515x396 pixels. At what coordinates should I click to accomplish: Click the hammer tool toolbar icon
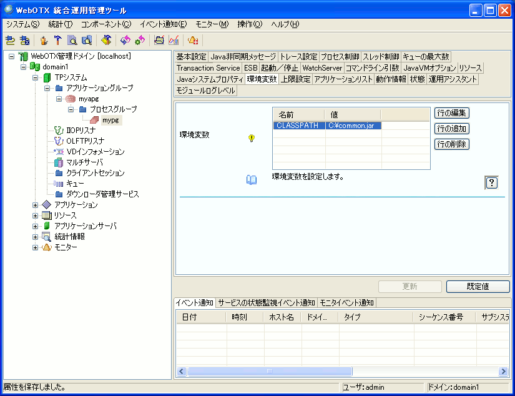58,41
